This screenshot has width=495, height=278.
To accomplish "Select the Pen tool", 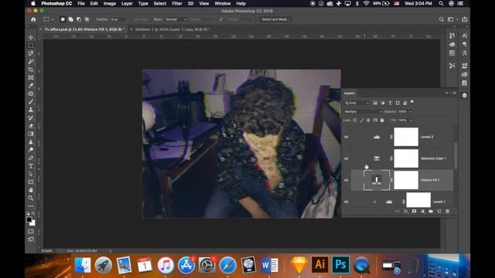I will click(x=31, y=158).
